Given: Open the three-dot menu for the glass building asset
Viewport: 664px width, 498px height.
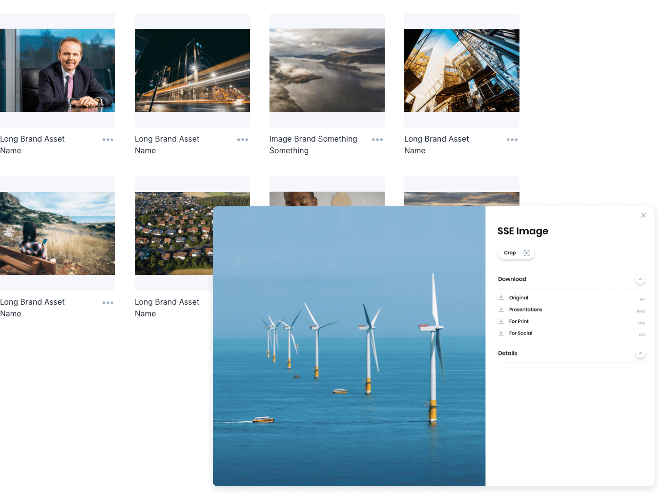Looking at the screenshot, I should pos(512,140).
